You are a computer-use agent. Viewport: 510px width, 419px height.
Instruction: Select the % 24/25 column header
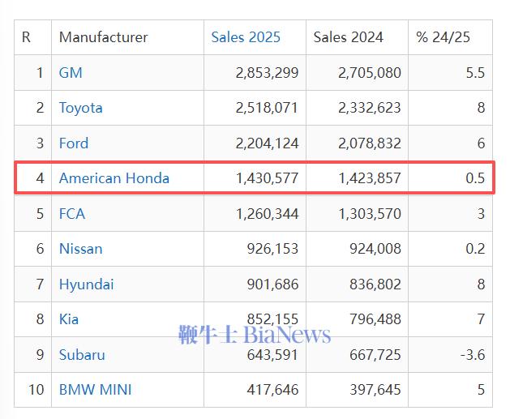[x=443, y=37]
